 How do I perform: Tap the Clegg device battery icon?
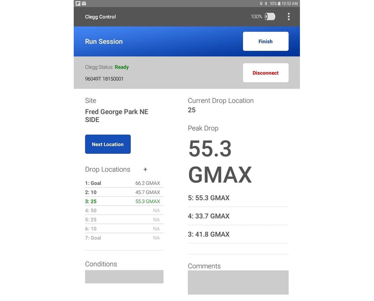(x=270, y=17)
